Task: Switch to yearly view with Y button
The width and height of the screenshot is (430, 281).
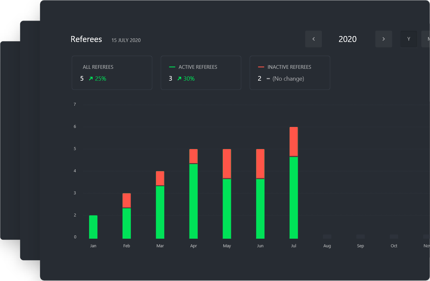Action: [x=408, y=39]
